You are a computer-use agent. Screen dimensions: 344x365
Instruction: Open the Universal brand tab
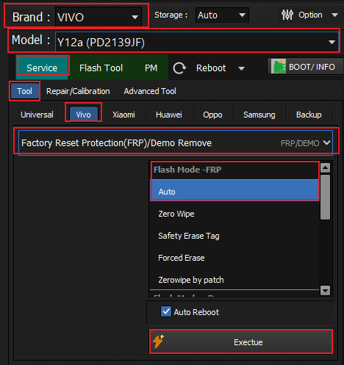pos(37,115)
